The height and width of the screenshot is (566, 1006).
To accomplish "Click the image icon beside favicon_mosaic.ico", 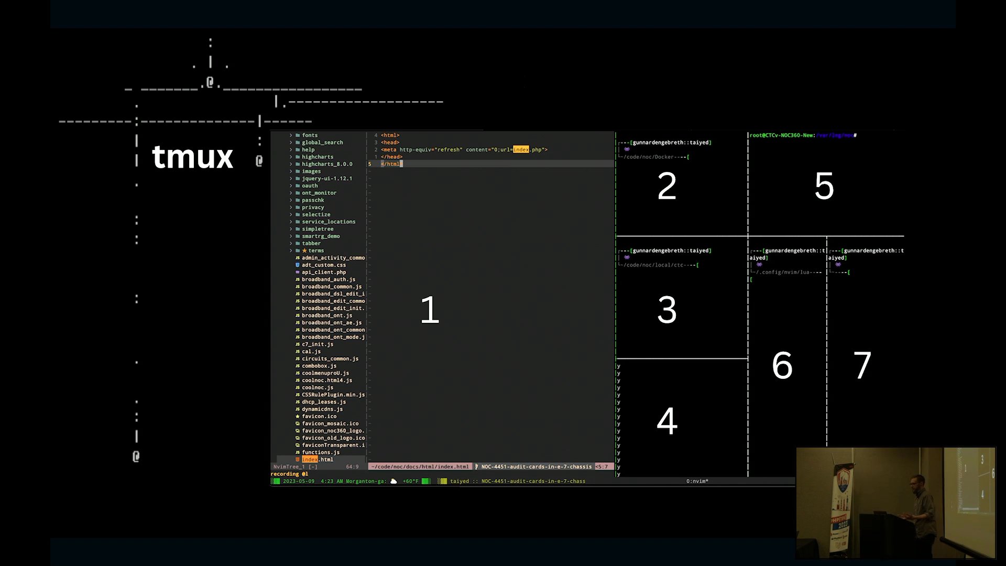I will coord(298,424).
